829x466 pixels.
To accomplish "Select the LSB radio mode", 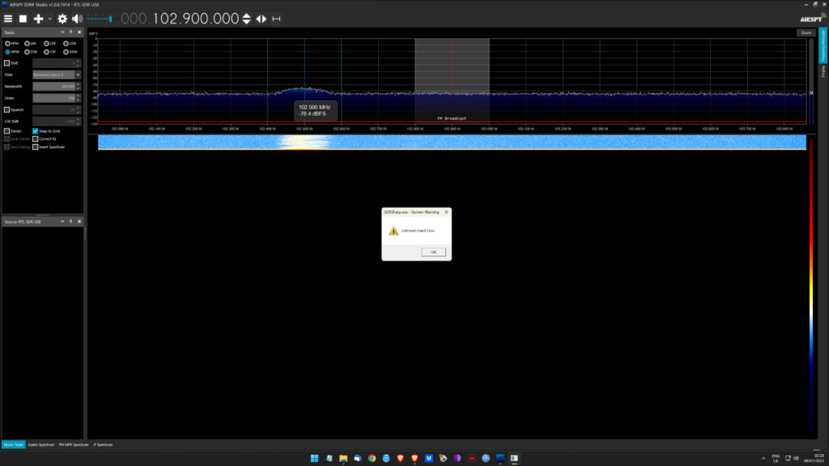I will (x=49, y=44).
